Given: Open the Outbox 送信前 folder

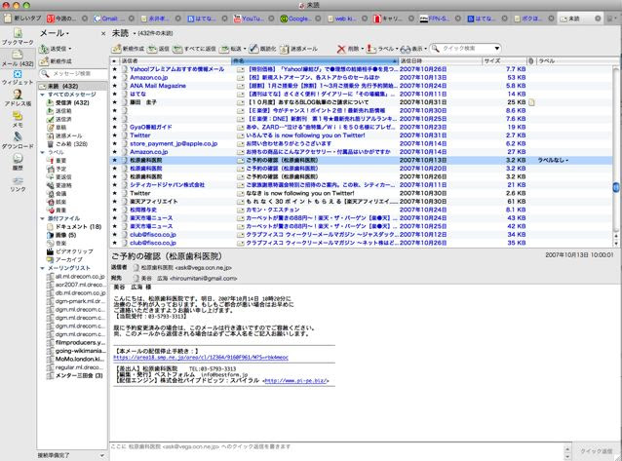Looking at the screenshot, I should click(x=59, y=111).
